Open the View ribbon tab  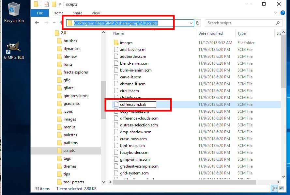[x=96, y=13]
